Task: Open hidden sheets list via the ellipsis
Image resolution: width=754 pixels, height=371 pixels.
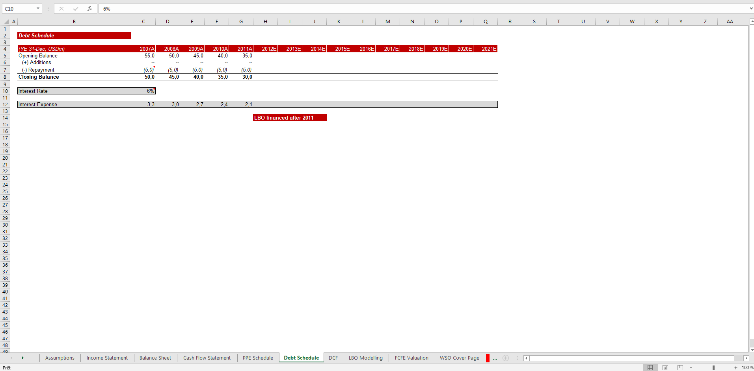Action: coord(495,358)
